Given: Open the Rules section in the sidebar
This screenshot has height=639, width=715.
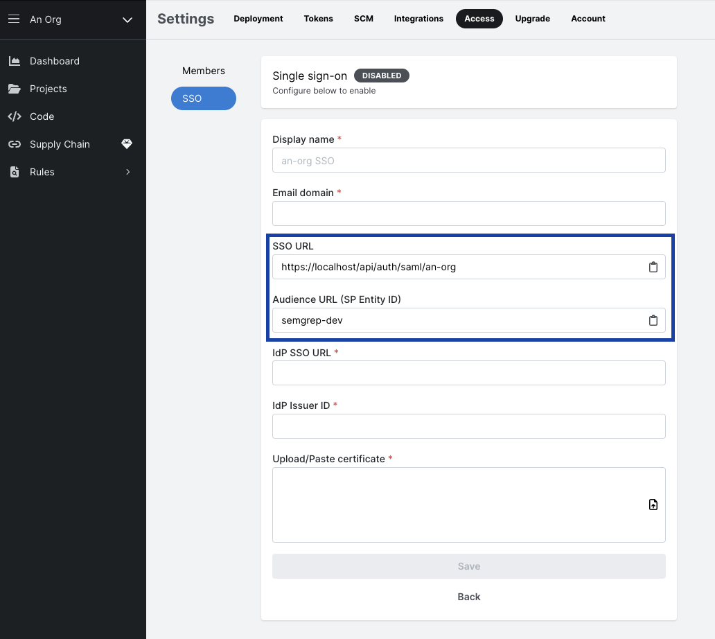Looking at the screenshot, I should click(44, 172).
